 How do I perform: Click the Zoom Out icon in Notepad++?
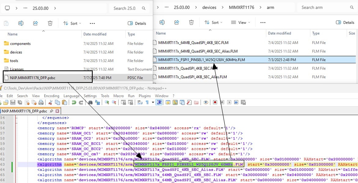point(114,102)
